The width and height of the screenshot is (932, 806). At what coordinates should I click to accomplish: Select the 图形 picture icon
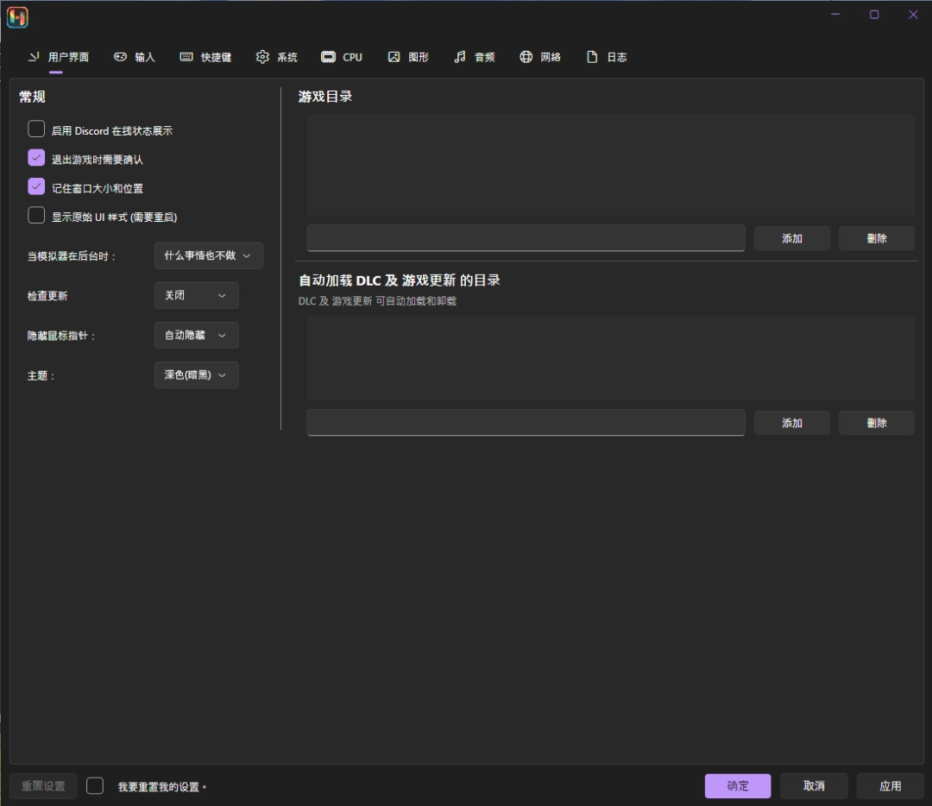394,57
